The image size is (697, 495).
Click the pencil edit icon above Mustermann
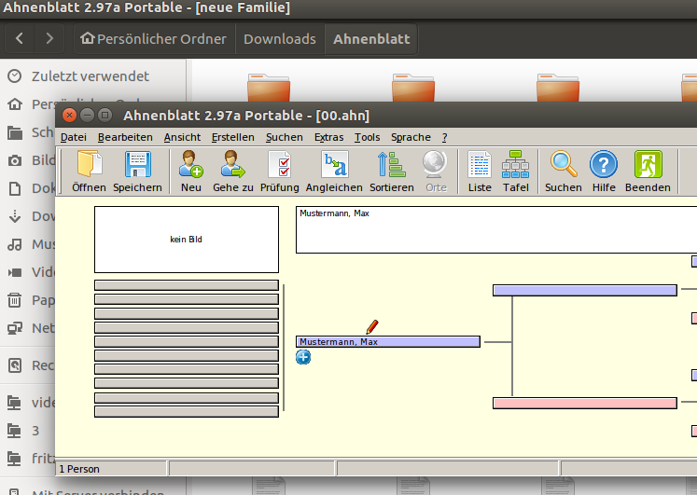coord(372,327)
